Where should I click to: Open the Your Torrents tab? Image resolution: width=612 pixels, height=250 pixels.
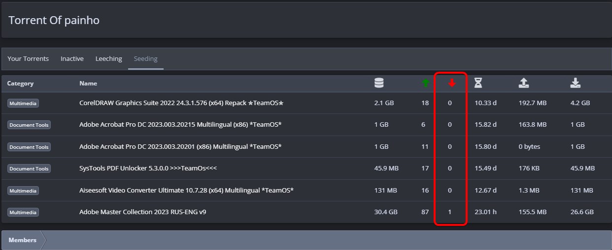click(28, 58)
